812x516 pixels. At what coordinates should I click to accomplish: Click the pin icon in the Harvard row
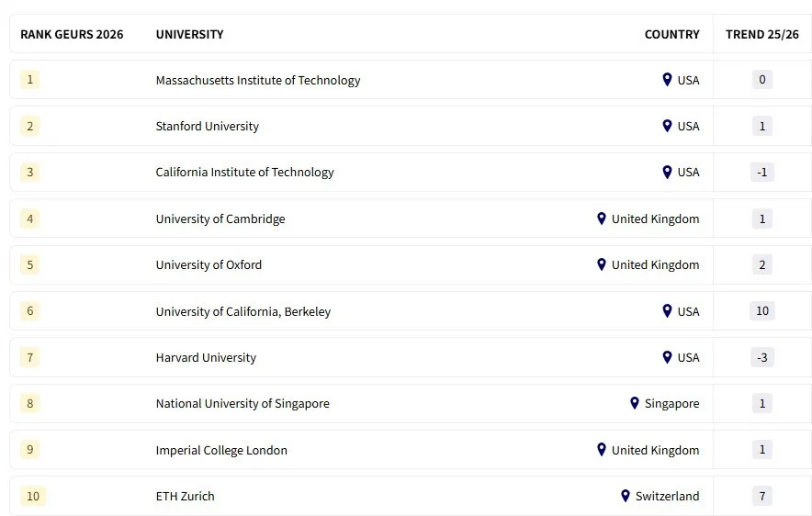click(667, 357)
